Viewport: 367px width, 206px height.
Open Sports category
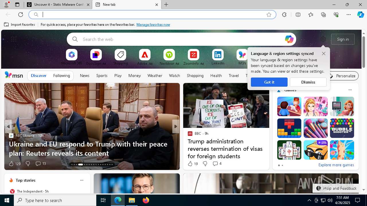tap(102, 76)
